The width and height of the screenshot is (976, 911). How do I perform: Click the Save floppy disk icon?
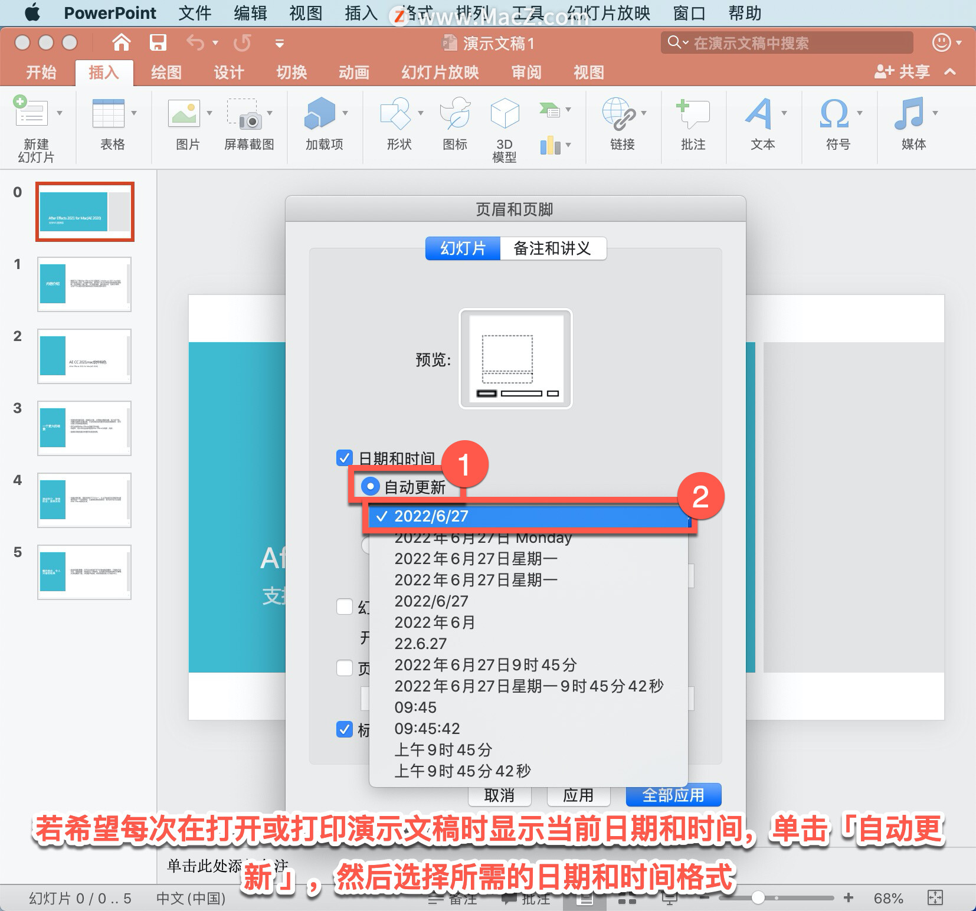click(158, 42)
